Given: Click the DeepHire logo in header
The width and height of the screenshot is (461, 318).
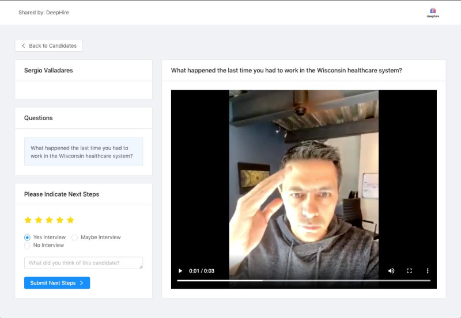Looking at the screenshot, I should [x=433, y=13].
